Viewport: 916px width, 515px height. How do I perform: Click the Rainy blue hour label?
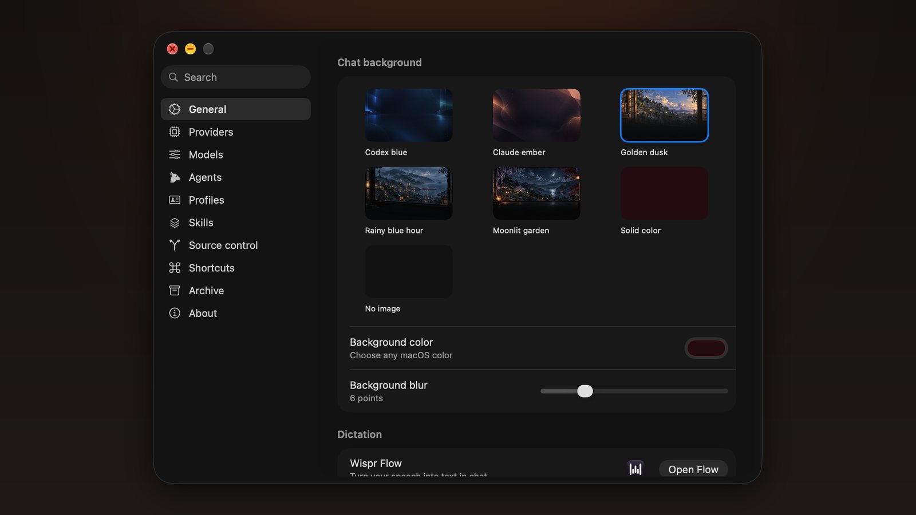pos(394,231)
